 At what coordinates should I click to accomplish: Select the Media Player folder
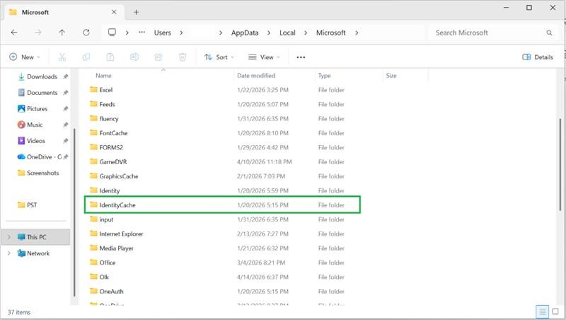pos(116,248)
